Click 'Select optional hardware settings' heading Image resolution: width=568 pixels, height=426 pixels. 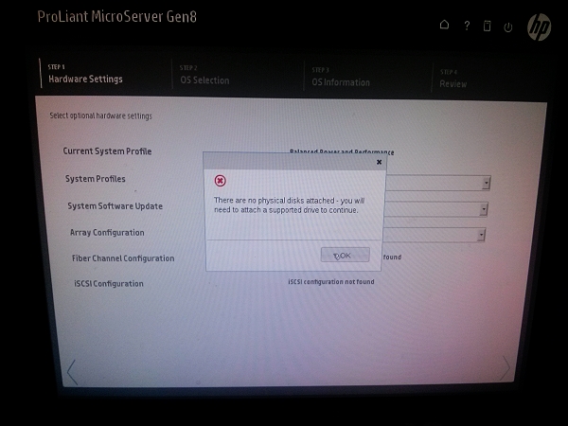click(100, 115)
